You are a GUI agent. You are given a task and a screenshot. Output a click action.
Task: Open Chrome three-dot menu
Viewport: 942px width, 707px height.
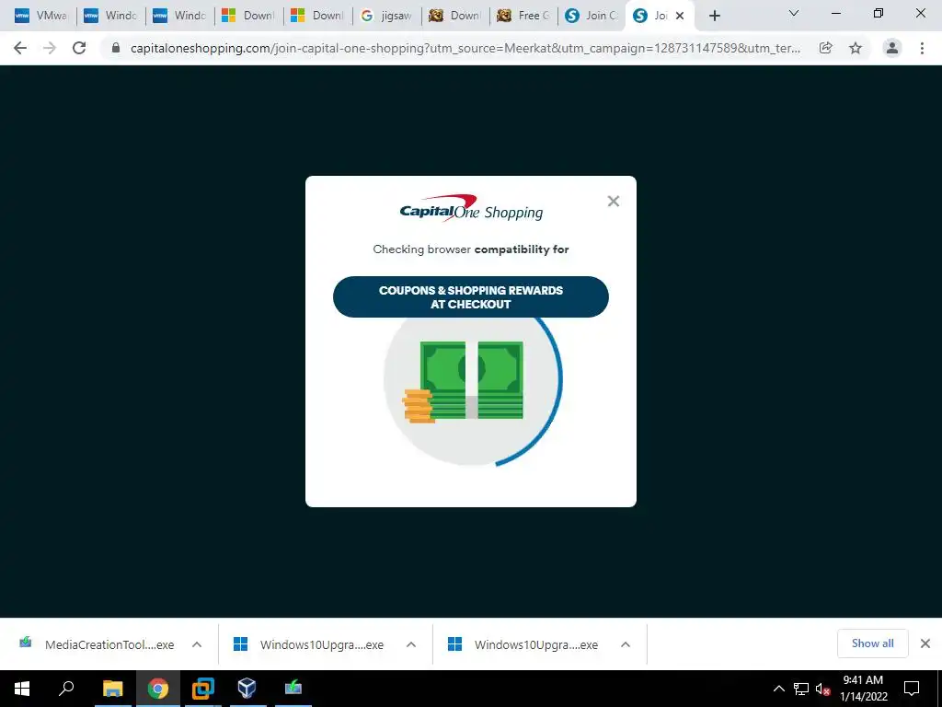pyautogui.click(x=922, y=48)
